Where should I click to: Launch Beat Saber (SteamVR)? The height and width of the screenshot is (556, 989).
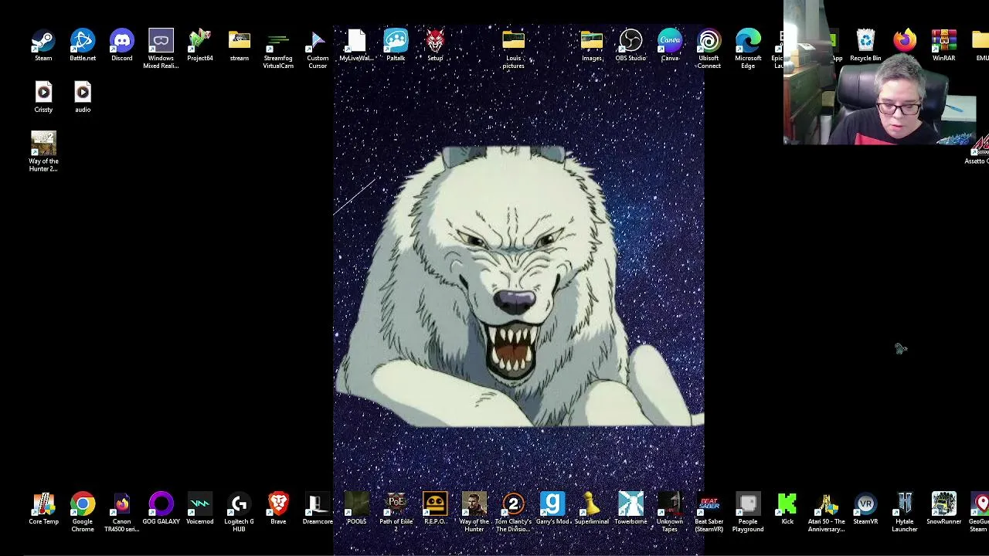pyautogui.click(x=709, y=504)
